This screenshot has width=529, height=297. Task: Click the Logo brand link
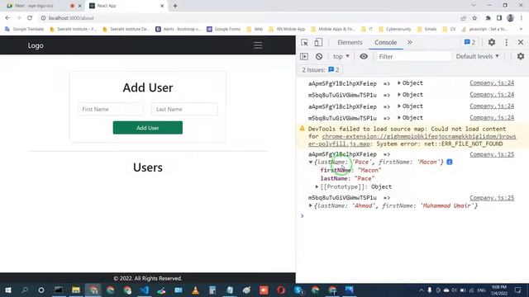(36, 45)
